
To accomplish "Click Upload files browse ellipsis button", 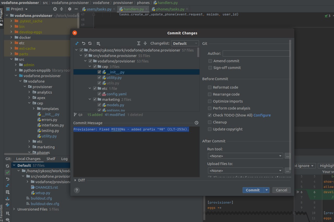I will pyautogui.click(x=288, y=171).
